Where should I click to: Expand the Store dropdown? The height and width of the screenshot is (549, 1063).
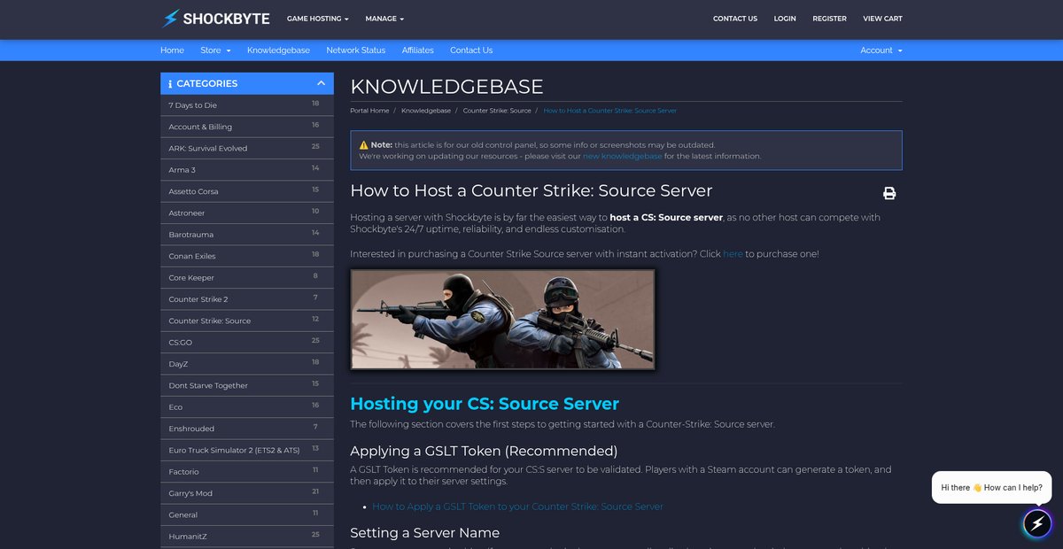coord(215,50)
